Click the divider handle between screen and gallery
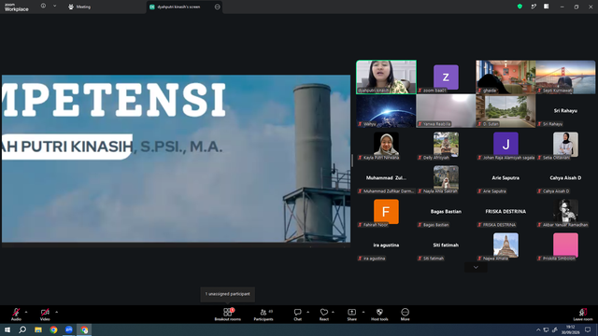598x336 pixels. (x=352, y=161)
